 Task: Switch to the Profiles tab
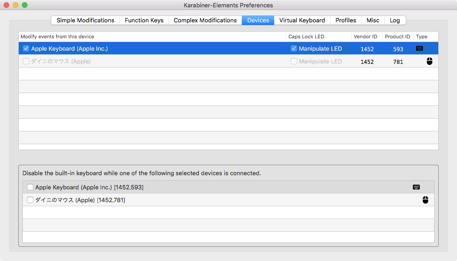[345, 20]
